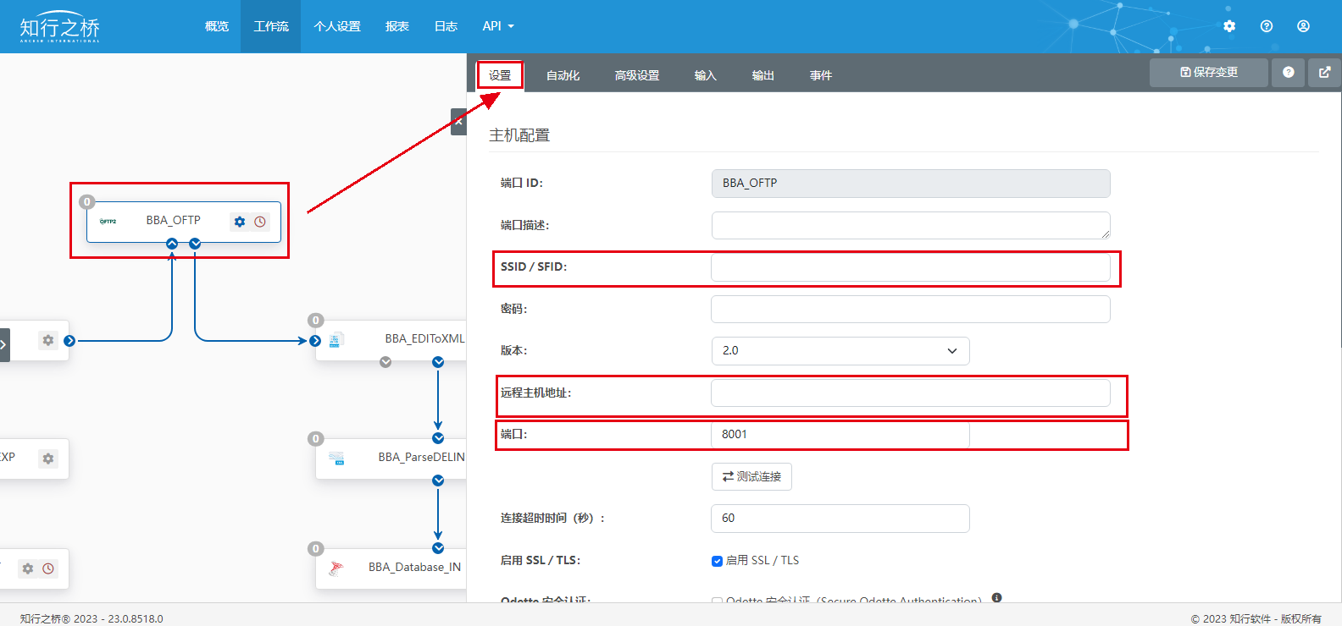Enable the Odette 安全认证 checkbox

pos(718,601)
